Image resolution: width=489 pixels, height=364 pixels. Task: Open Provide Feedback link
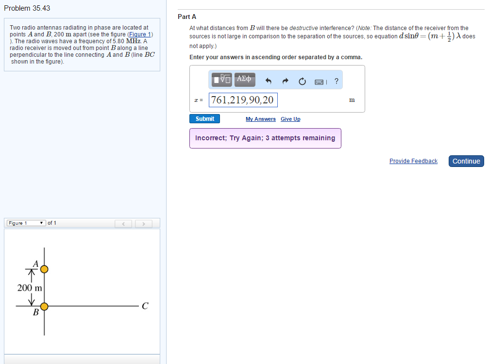(x=413, y=161)
